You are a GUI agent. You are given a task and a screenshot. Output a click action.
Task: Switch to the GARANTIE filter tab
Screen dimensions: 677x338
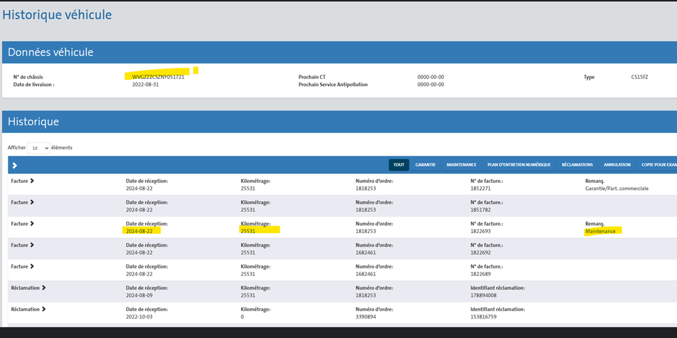(425, 165)
